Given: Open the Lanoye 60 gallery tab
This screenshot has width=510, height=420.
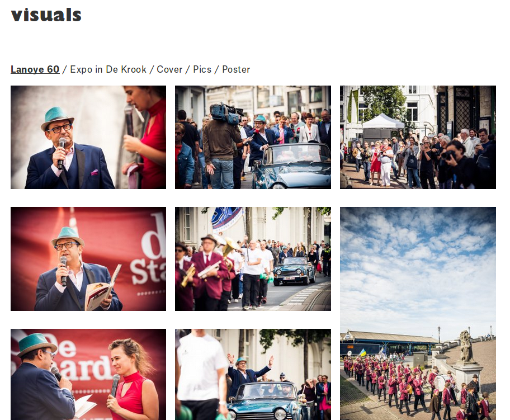Looking at the screenshot, I should [35, 69].
